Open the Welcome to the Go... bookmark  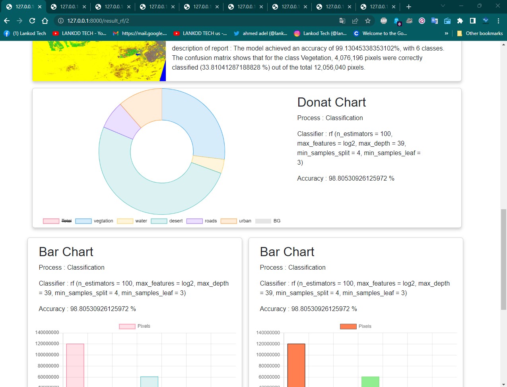click(380, 33)
